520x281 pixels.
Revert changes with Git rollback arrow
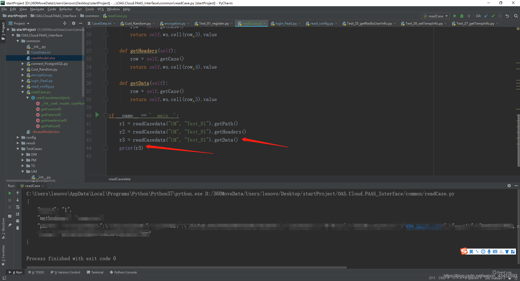click(507, 16)
